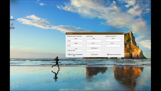Focus the Новый пароль input field
Screen dimensions: 161x91
pyautogui.click(x=94, y=51)
